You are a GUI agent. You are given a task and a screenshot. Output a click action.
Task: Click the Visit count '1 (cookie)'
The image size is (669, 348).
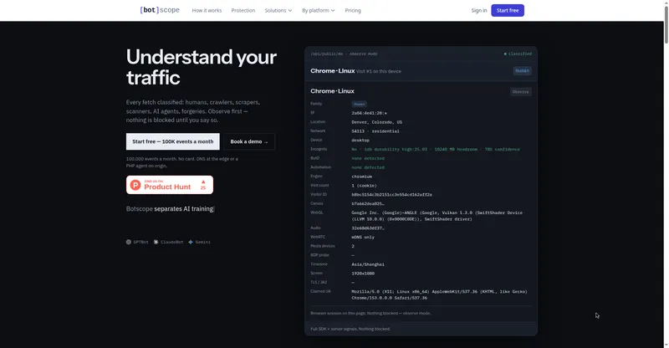point(364,186)
